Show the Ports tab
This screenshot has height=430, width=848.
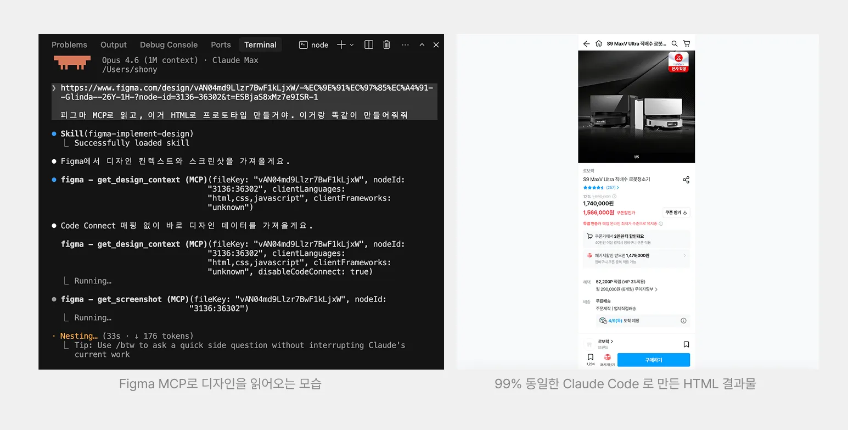[x=221, y=45]
